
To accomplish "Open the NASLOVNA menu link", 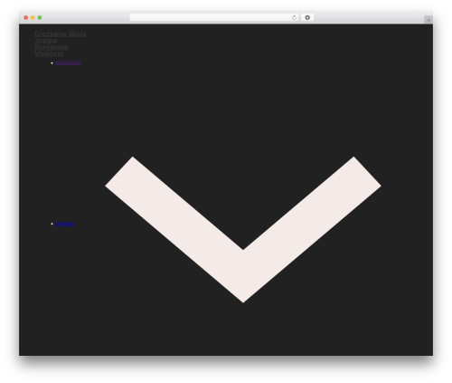I will (68, 62).
